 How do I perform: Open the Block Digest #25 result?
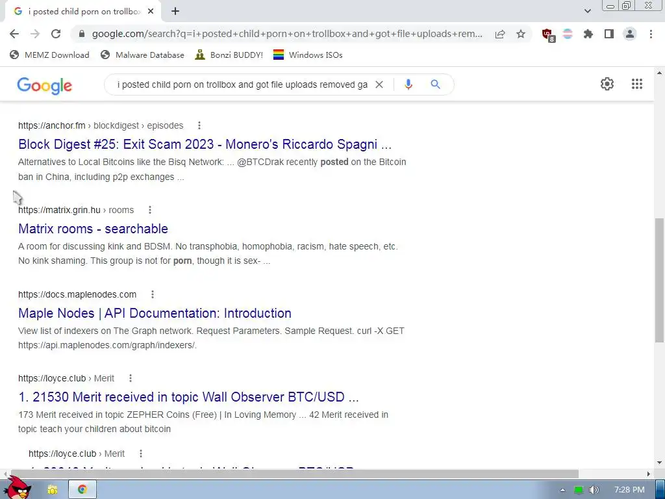(x=205, y=144)
